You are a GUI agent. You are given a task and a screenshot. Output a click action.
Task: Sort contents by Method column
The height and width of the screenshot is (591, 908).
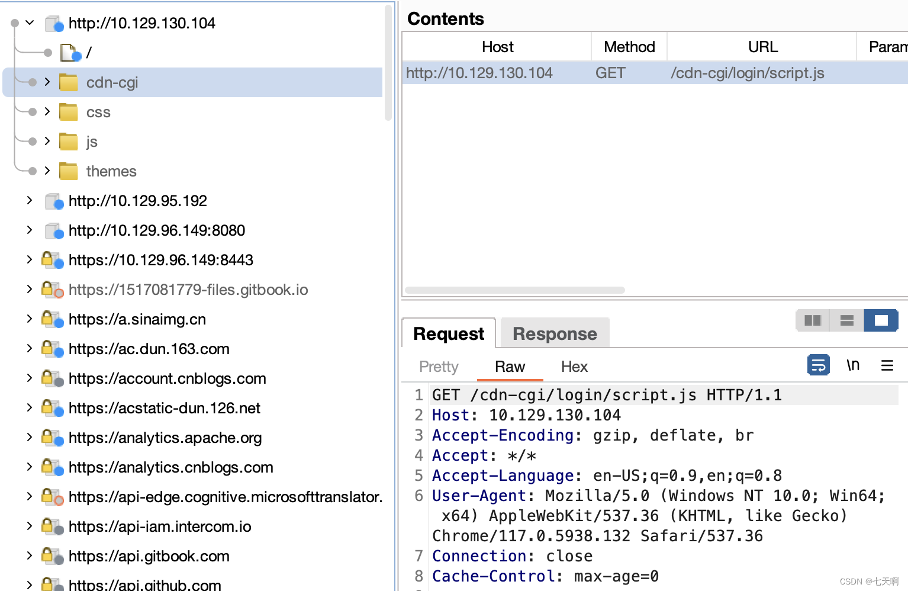(629, 47)
